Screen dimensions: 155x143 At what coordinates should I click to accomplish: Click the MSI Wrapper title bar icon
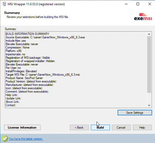[x=4, y=4]
